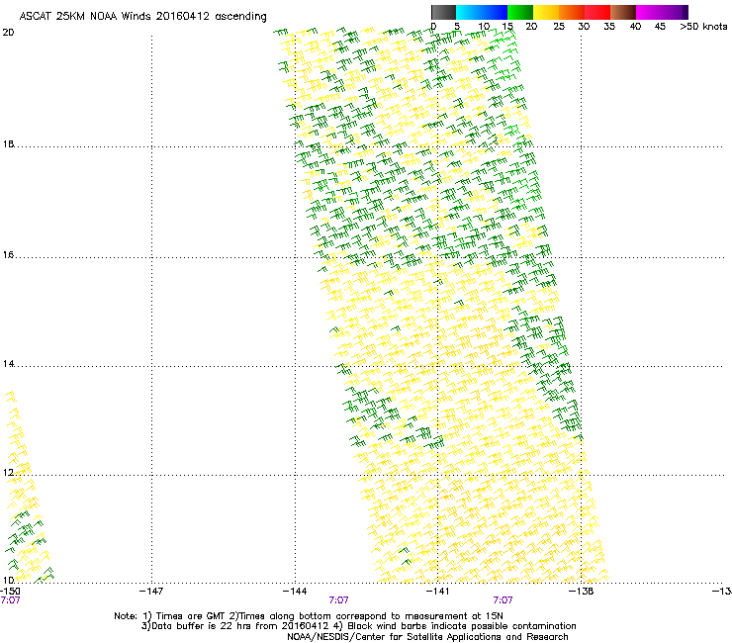
Task: Click the latitude label 16
Action: click(x=8, y=254)
